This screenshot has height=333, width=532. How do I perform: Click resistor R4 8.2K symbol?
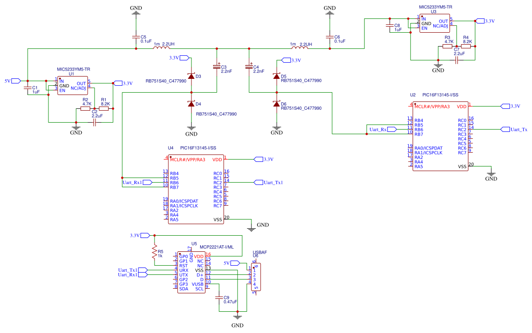pos(466,46)
